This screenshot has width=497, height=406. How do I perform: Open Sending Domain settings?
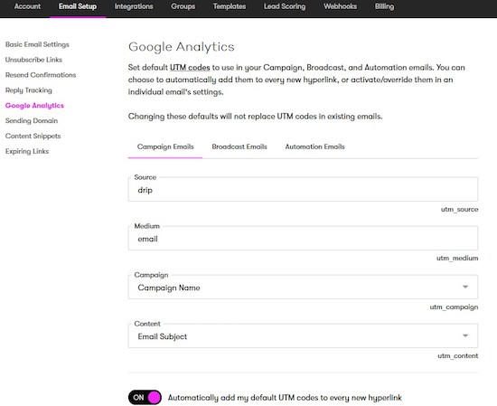[32, 120]
